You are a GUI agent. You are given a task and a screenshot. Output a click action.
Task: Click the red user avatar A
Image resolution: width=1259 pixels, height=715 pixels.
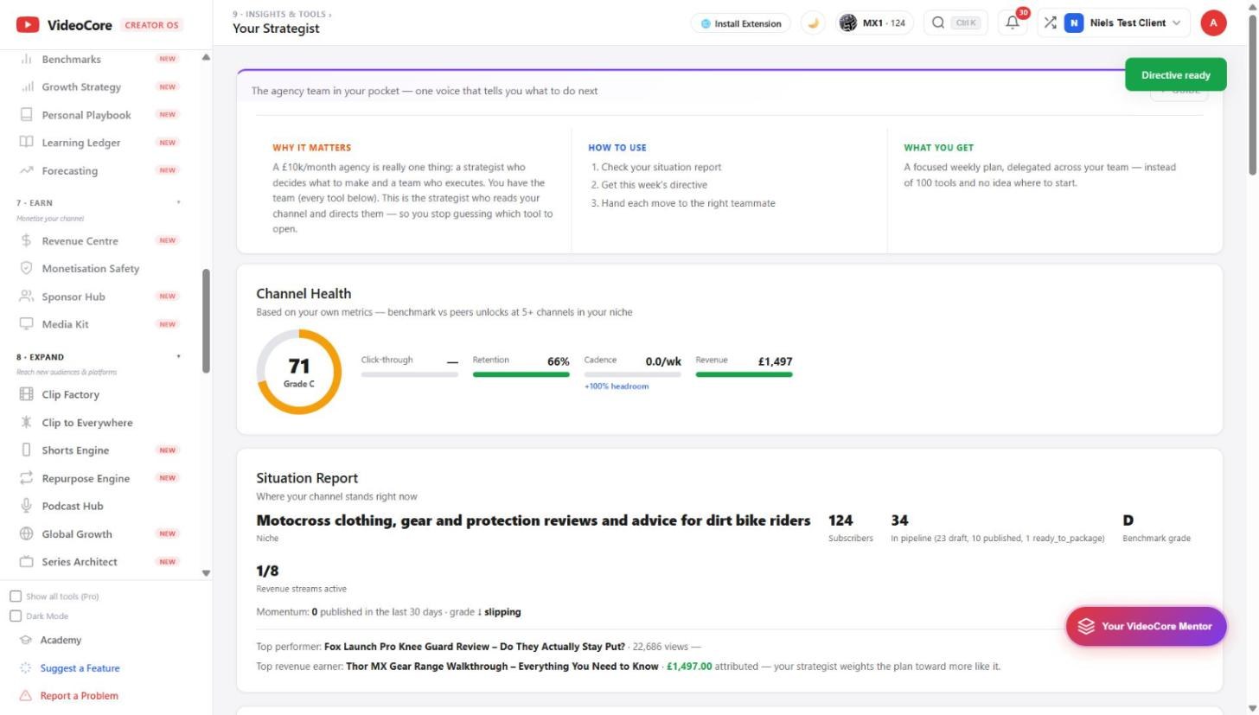point(1213,23)
